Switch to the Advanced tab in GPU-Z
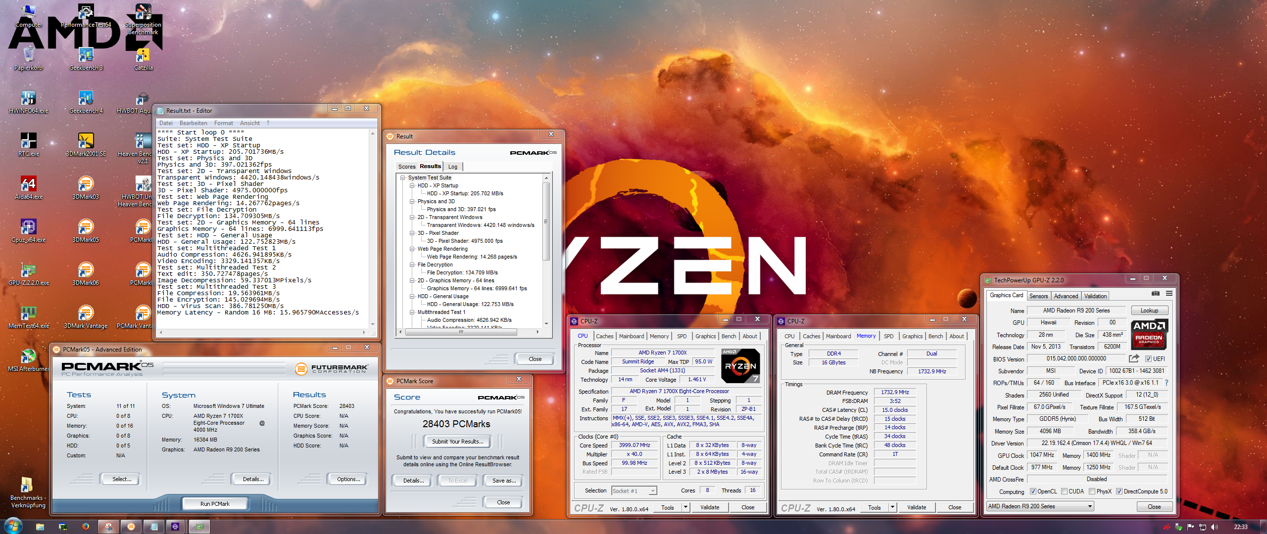The height and width of the screenshot is (534, 1267). click(x=1066, y=296)
